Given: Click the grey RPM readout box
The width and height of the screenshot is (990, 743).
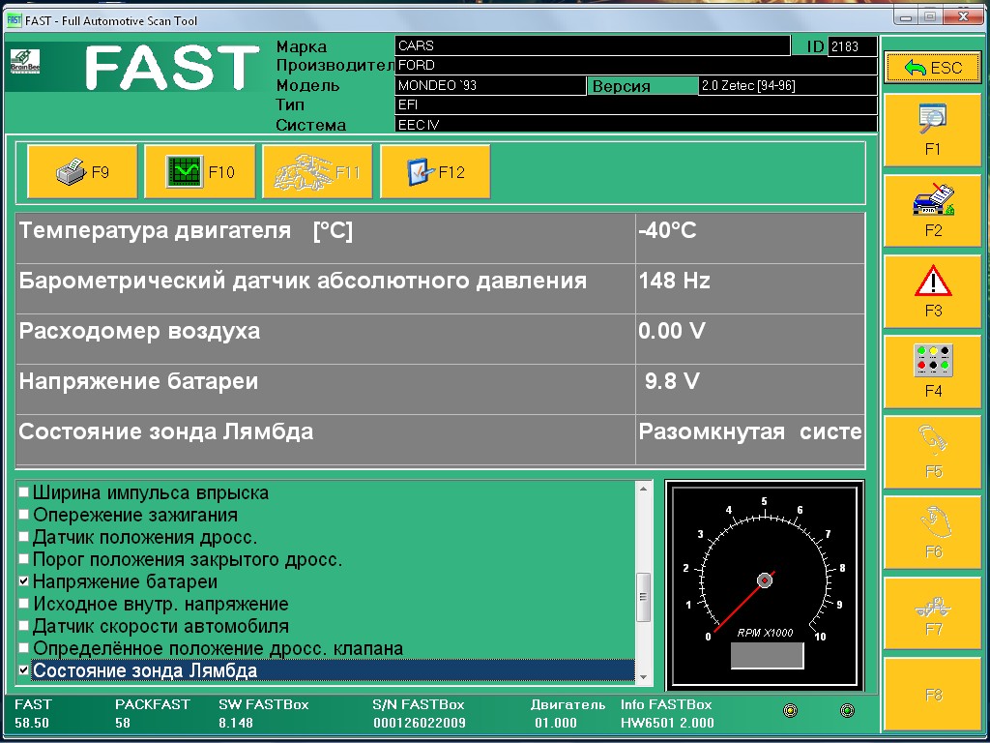Looking at the screenshot, I should (767, 656).
